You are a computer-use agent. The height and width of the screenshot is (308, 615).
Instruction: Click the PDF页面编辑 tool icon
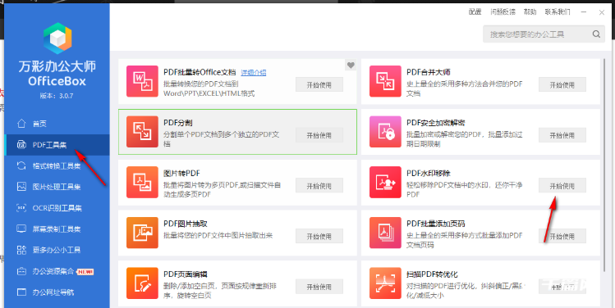pos(142,283)
